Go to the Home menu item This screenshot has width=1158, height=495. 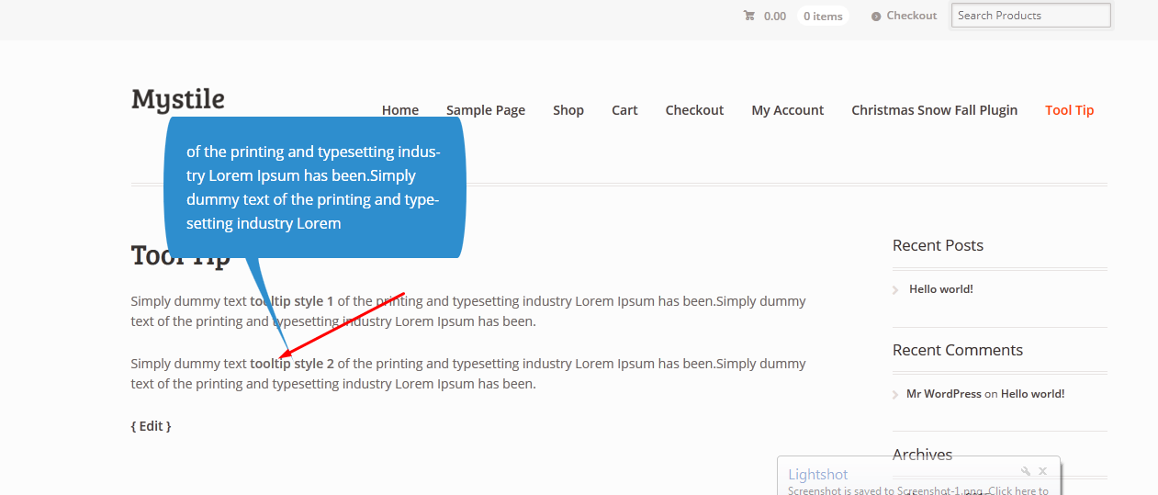(400, 110)
